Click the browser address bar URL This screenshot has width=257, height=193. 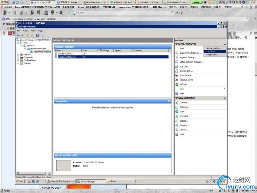[x=31, y=19]
